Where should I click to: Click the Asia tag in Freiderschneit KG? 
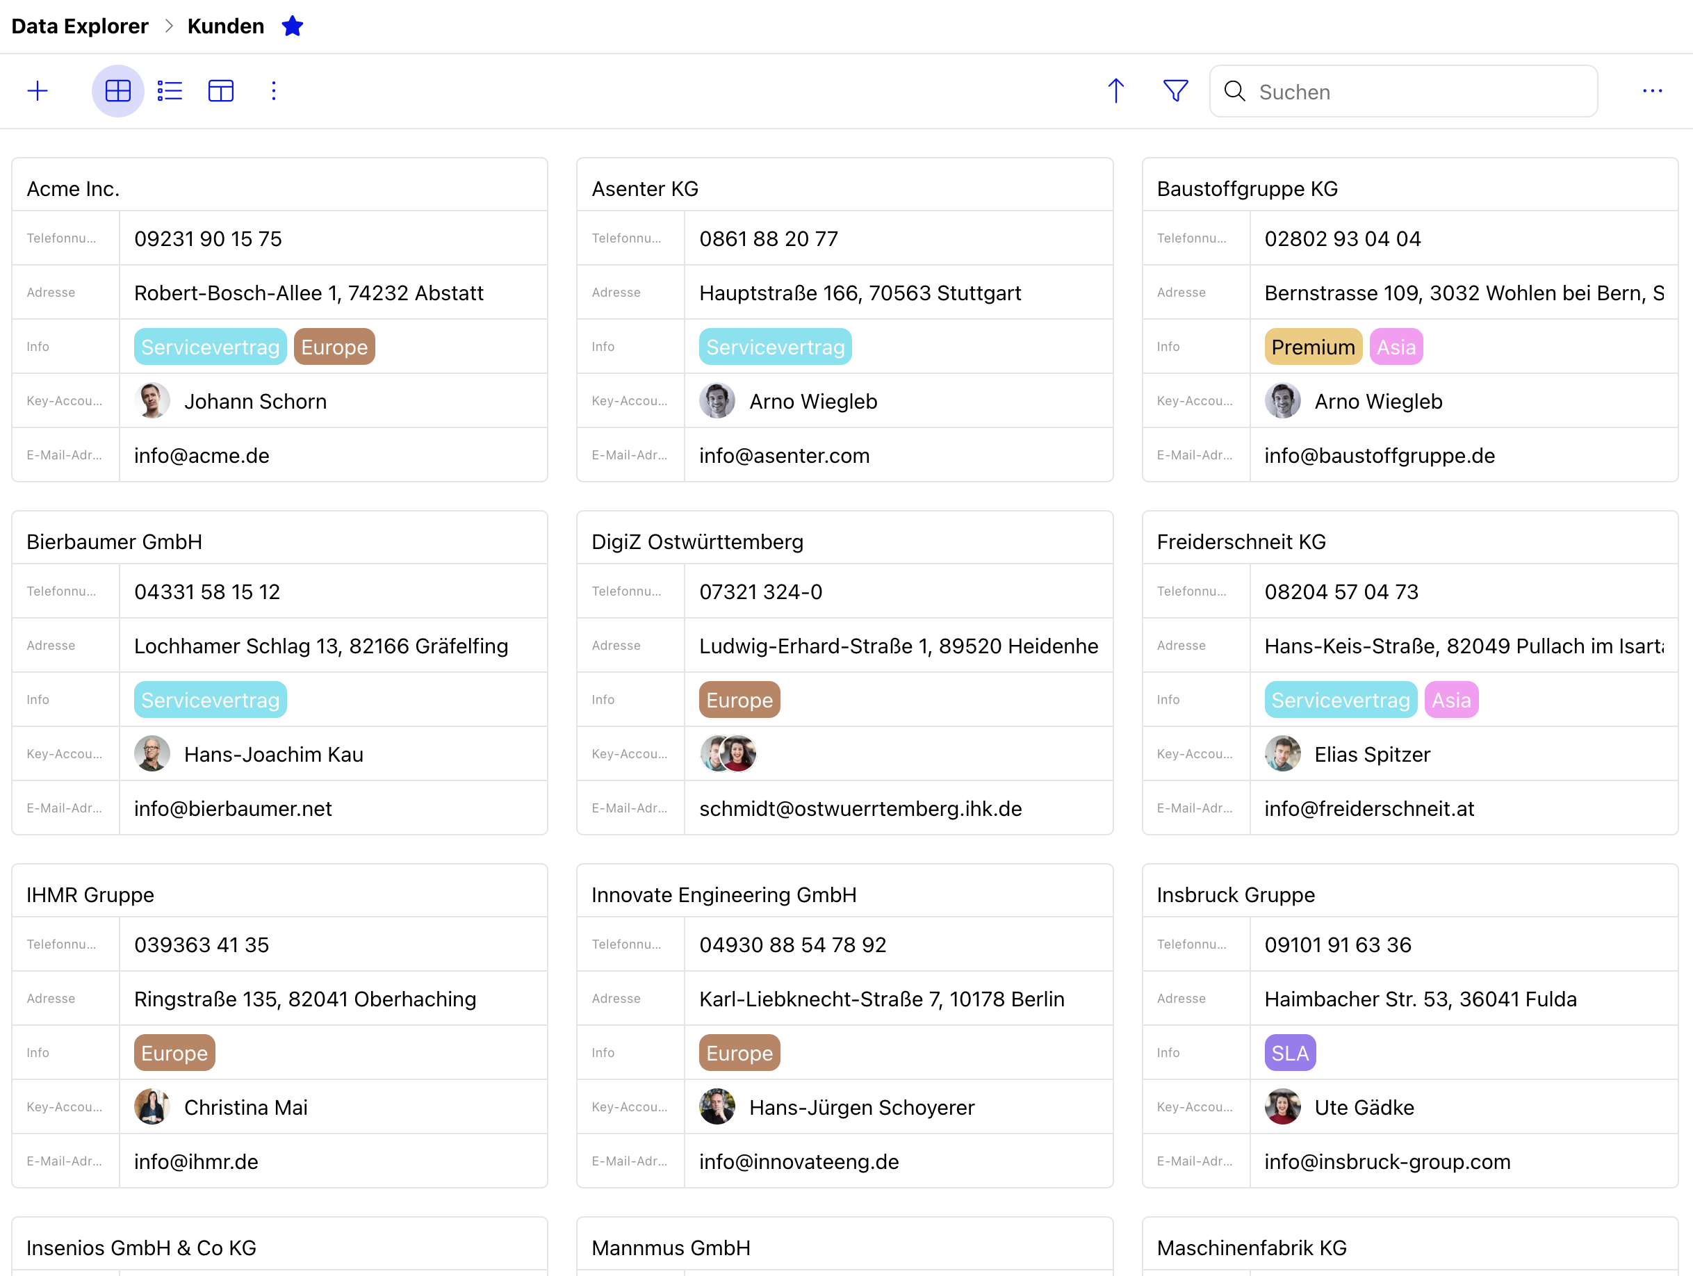(x=1451, y=700)
